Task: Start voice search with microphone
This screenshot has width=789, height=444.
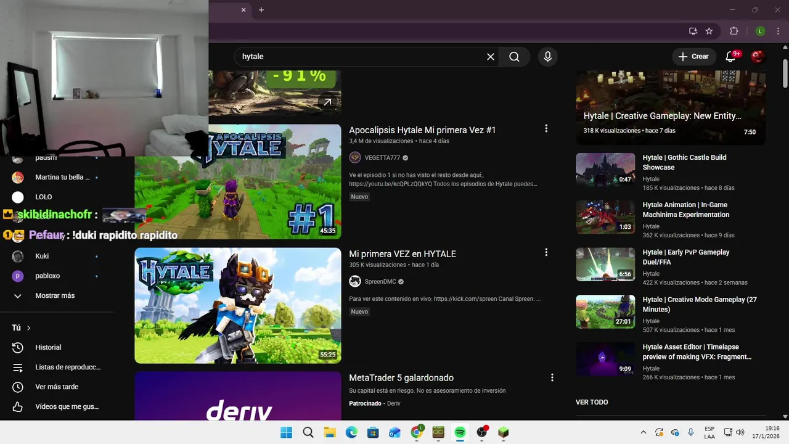Action: point(547,57)
